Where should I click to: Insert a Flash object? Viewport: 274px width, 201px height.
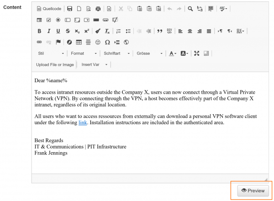(x=69, y=42)
